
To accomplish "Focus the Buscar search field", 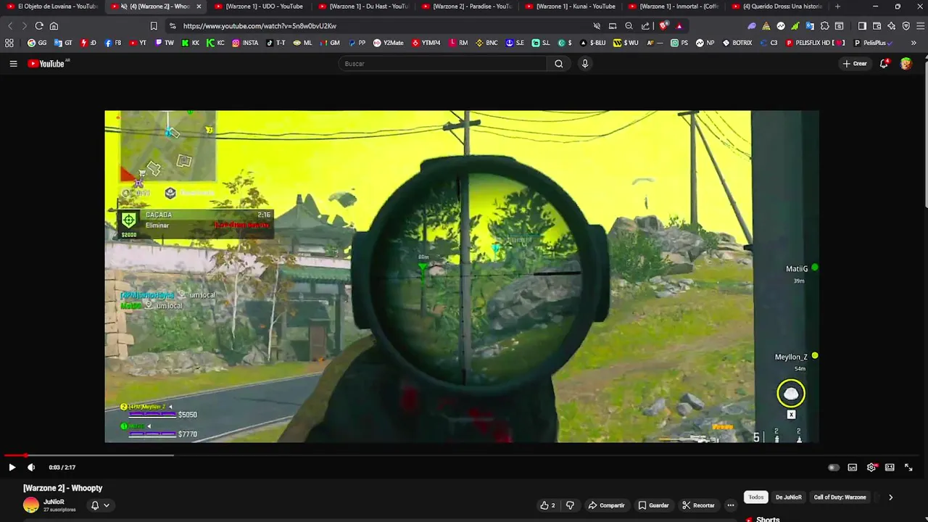I will coord(442,64).
